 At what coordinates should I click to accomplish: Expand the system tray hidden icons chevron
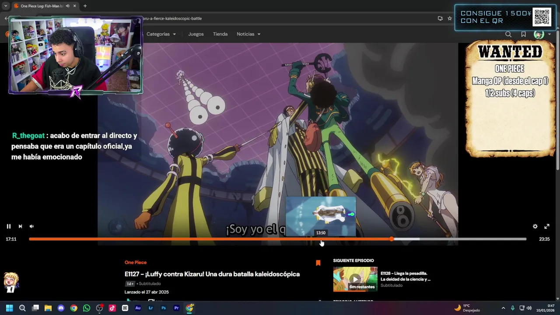503,308
